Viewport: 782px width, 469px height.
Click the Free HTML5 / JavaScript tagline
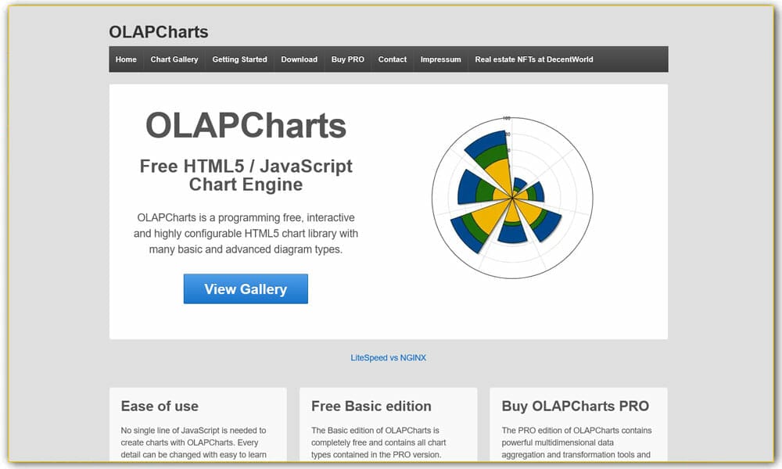pos(246,175)
